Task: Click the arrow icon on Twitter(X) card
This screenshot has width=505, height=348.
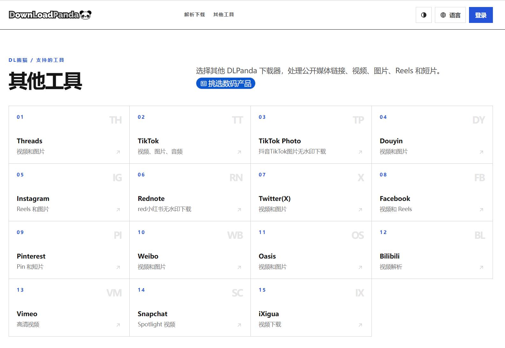Action: (360, 210)
